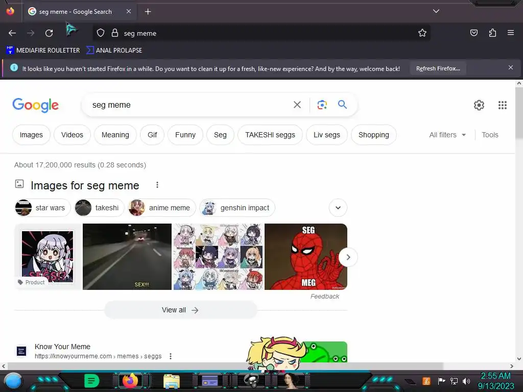Open the Know Your Meme result link
Viewport: 523px width, 392px height.
[62, 347]
